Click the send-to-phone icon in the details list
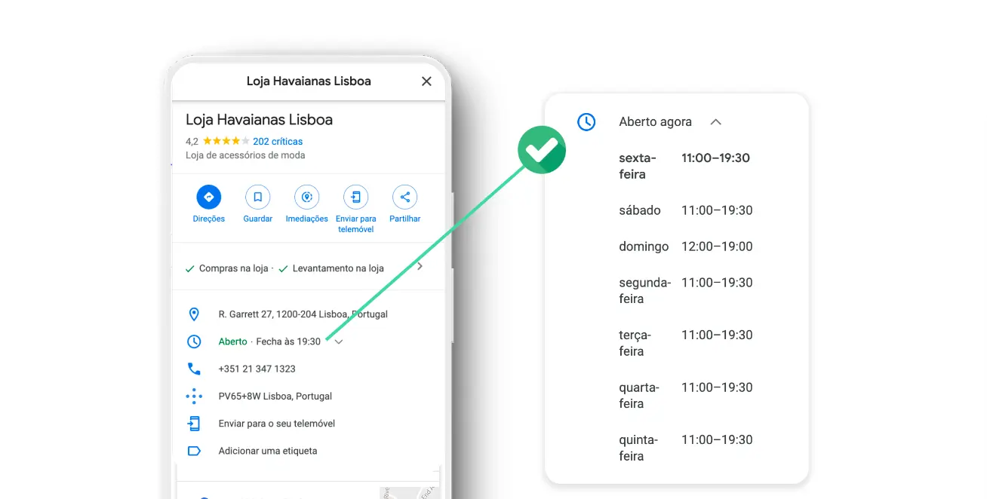This screenshot has width=987, height=499. 194,424
